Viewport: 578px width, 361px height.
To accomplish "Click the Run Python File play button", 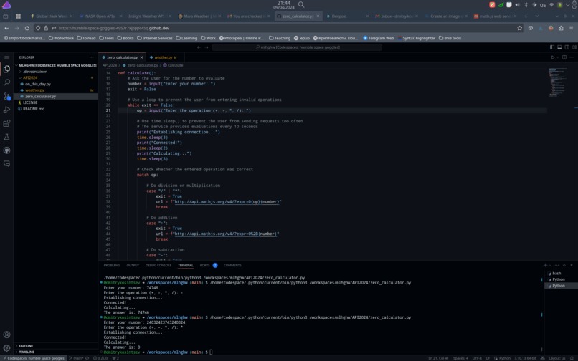I will pyautogui.click(x=553, y=57).
